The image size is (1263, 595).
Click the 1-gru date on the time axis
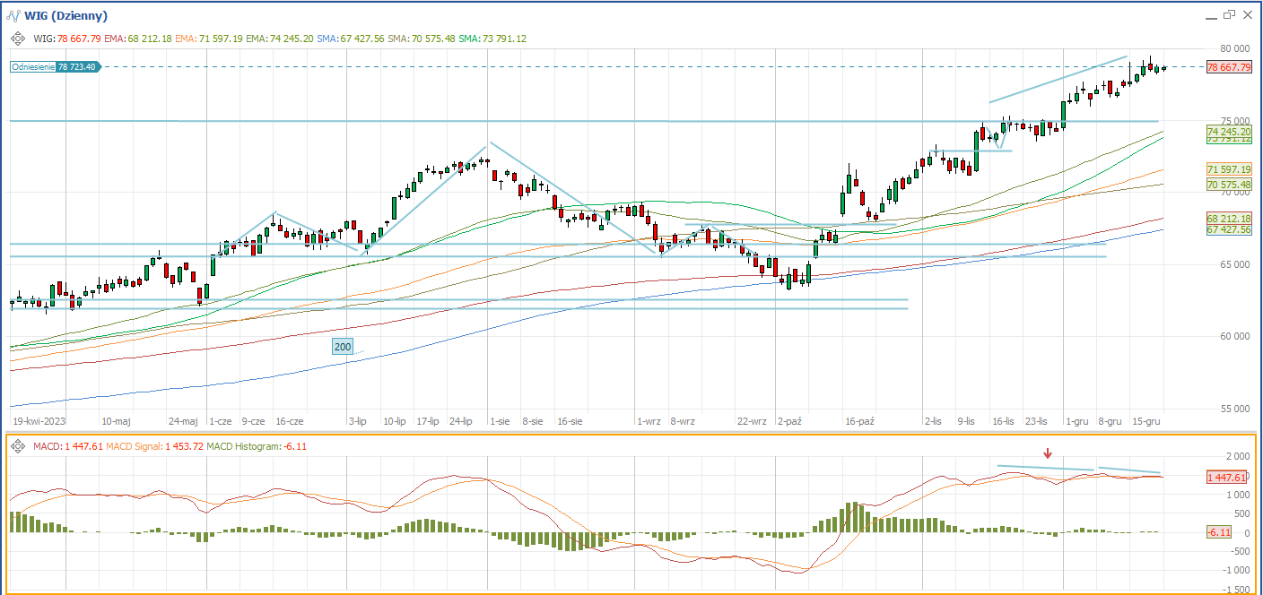click(1076, 420)
